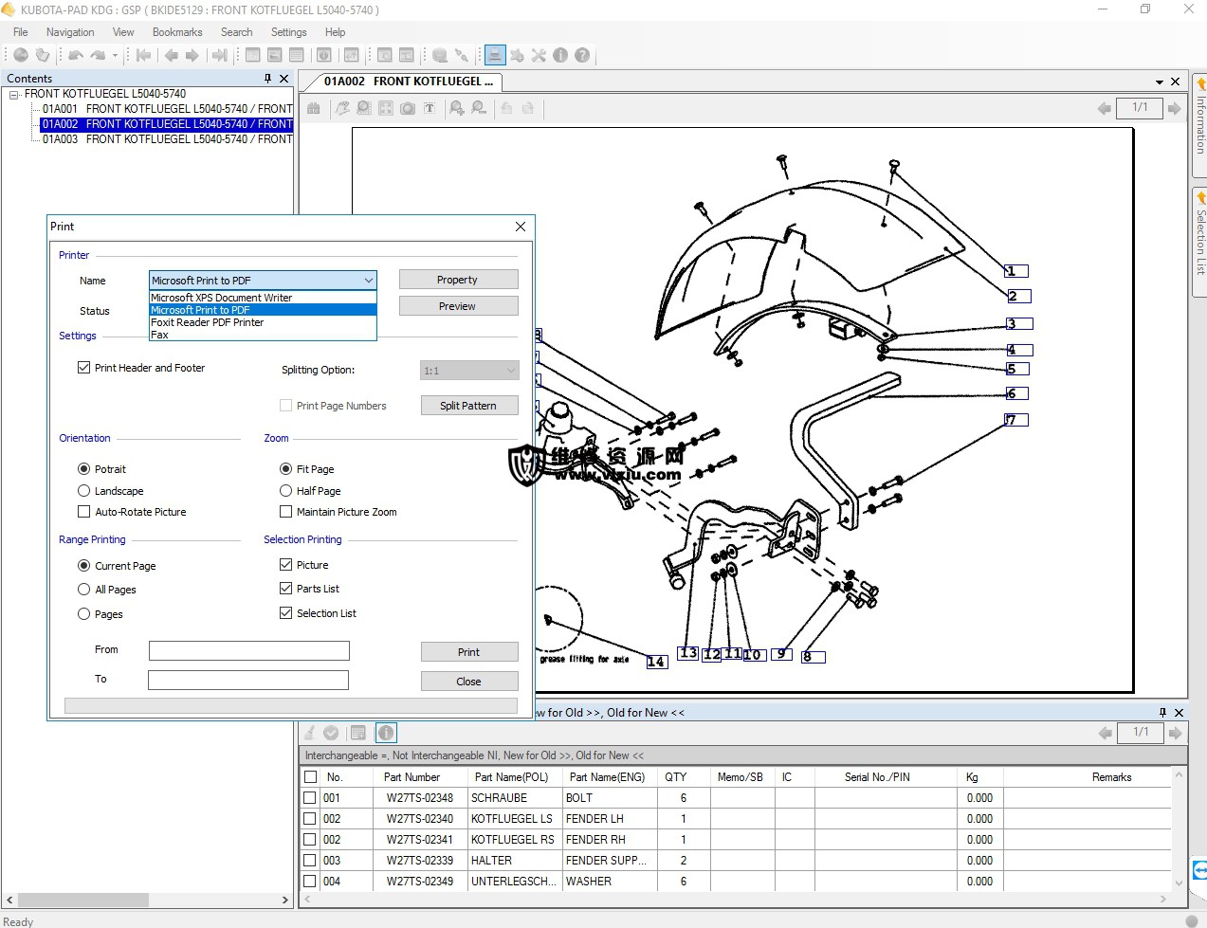Click the next page arrow in toolbar
This screenshot has width=1207, height=928.
click(x=192, y=55)
